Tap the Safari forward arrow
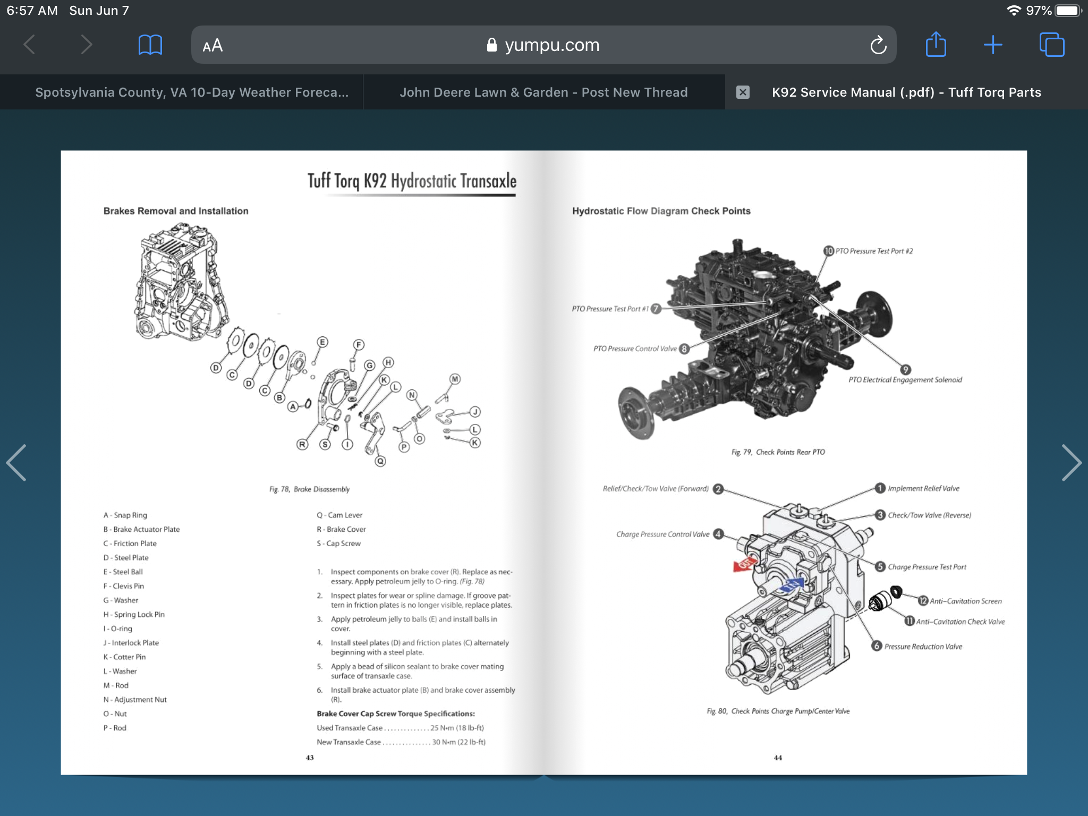Viewport: 1088px width, 816px height. 87,45
